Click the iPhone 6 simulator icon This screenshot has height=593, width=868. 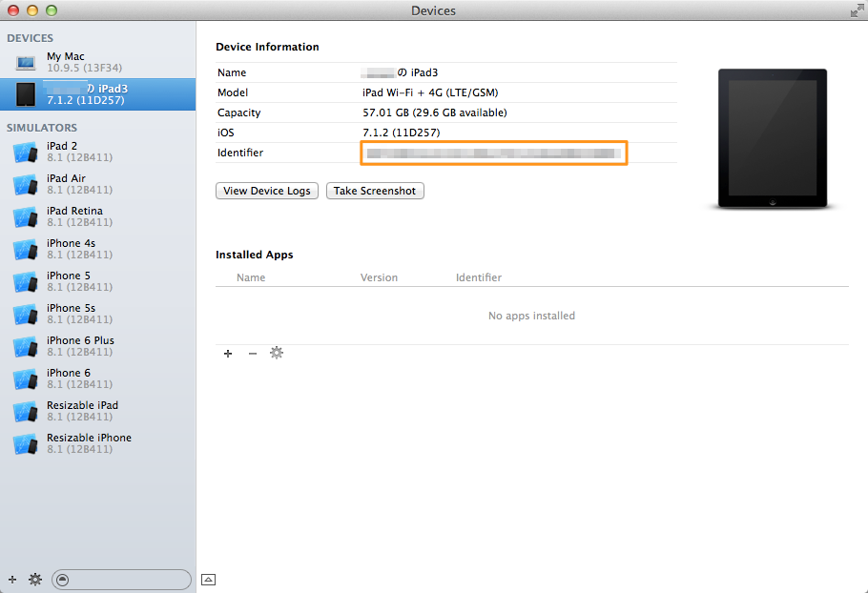click(26, 378)
